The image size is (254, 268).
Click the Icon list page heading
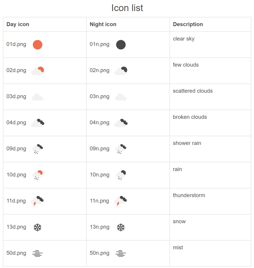[127, 8]
